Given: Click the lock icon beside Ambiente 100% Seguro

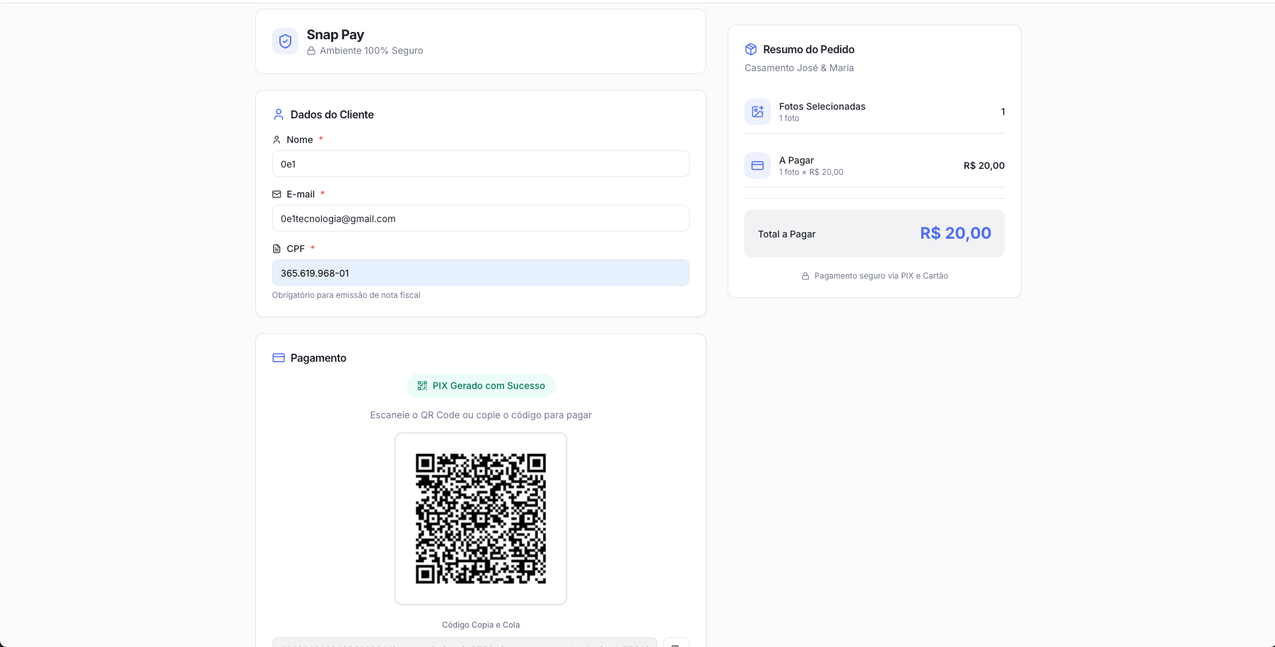Looking at the screenshot, I should (311, 51).
